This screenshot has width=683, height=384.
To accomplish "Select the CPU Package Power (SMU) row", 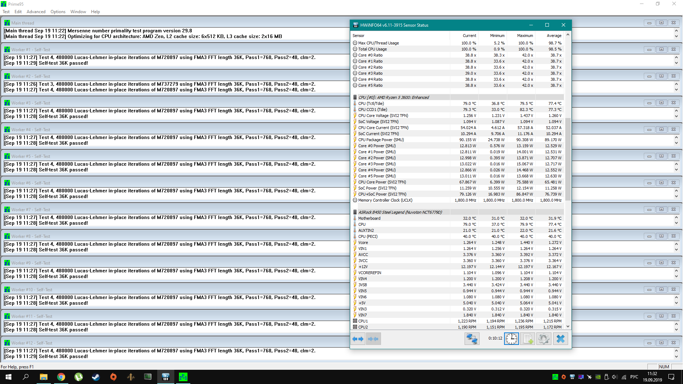I will coord(381,140).
